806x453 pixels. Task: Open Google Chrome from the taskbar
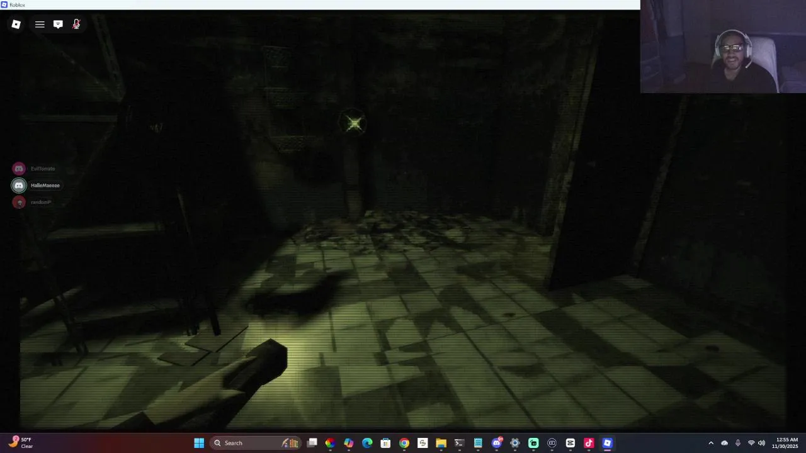[404, 443]
